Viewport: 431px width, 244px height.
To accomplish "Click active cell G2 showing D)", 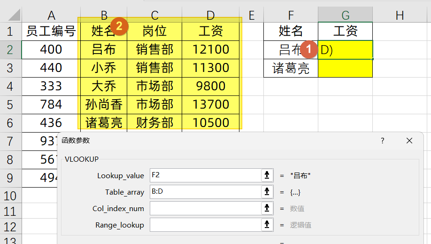I will pyautogui.click(x=345, y=50).
